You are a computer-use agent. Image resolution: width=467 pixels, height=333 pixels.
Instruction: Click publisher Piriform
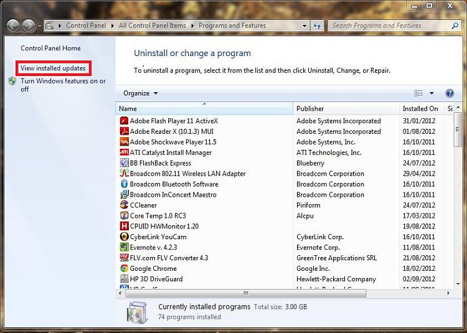click(308, 205)
